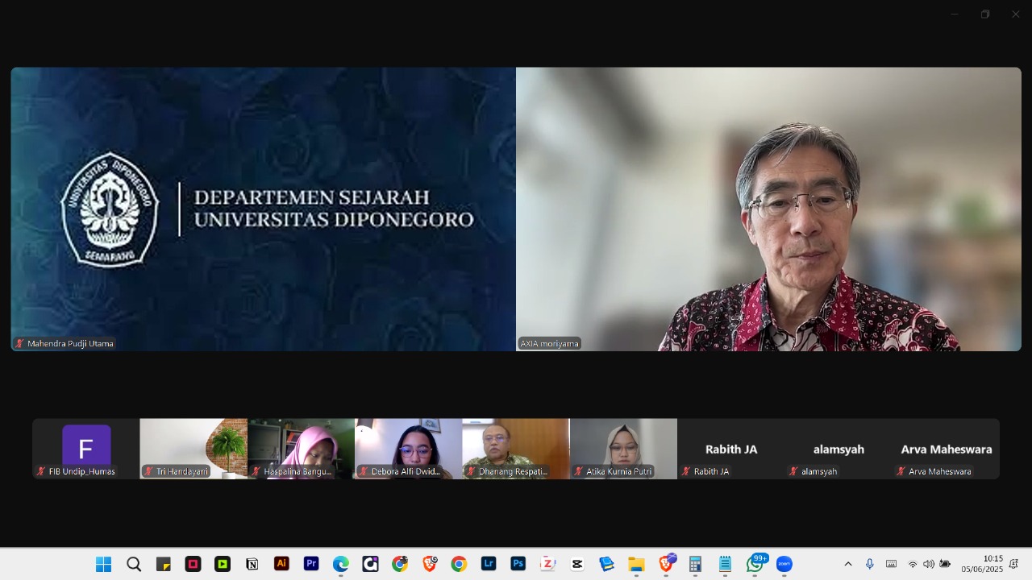Open Microsoft Edge from the taskbar
The image size is (1032, 580).
(340, 564)
